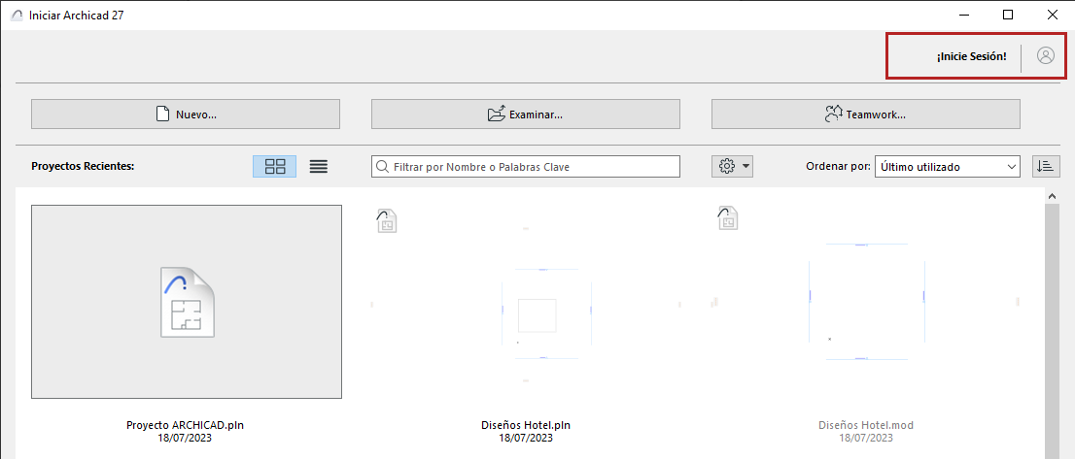Open Proyecto ARCHICAD.pln thumbnail
The image size is (1075, 459).
pyautogui.click(x=187, y=302)
